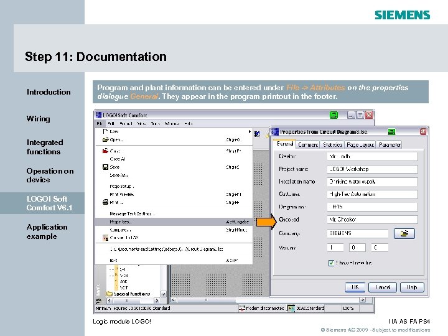Click the Installation name input field
Image resolution: width=448 pixels, height=336 pixels.
[372, 182]
